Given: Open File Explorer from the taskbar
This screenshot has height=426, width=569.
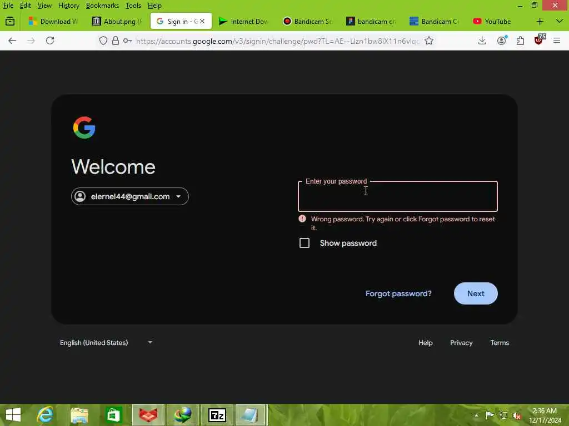Looking at the screenshot, I should click(x=79, y=415).
